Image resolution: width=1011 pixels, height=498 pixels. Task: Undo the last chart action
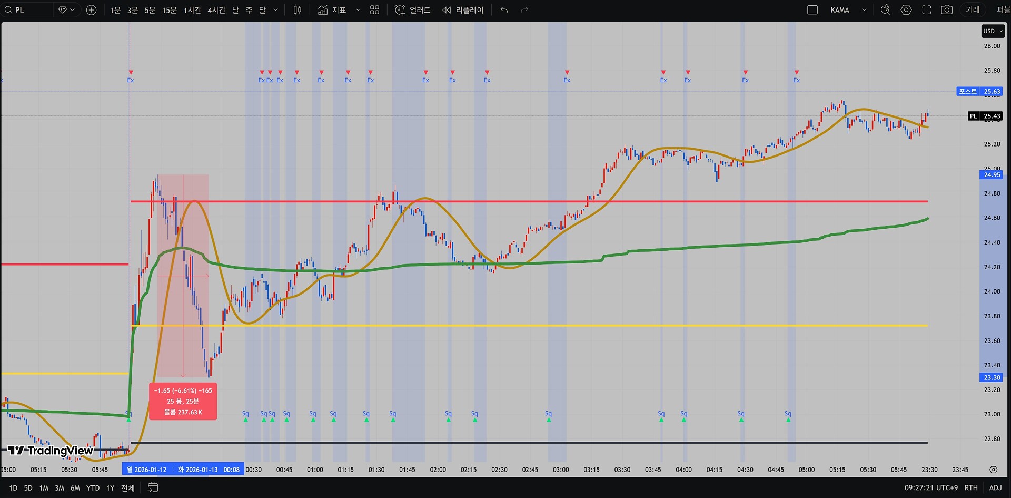point(504,10)
